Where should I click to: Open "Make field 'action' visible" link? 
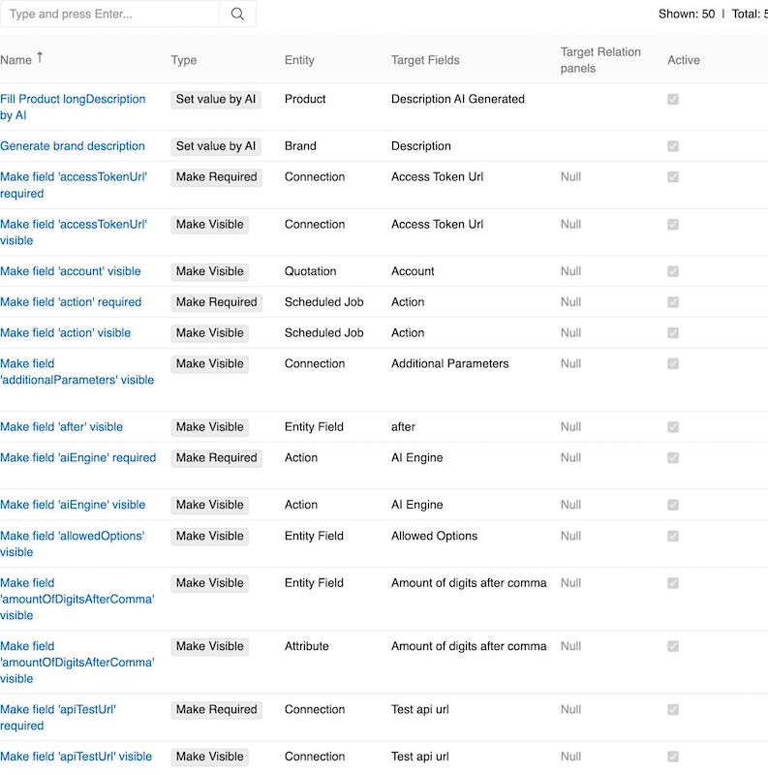[65, 332]
